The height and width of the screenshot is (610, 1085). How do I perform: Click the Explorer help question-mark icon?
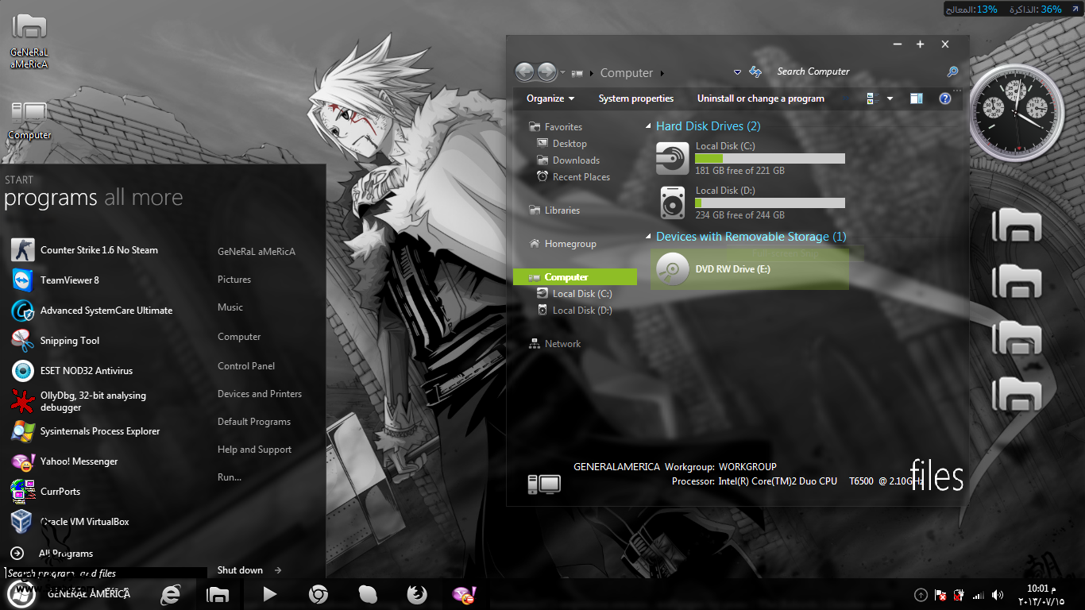944,98
